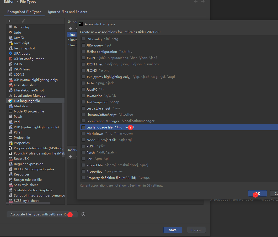This screenshot has width=278, height=237.
Task: Click the back navigation arrow icon
Action: click(x=196, y=1)
